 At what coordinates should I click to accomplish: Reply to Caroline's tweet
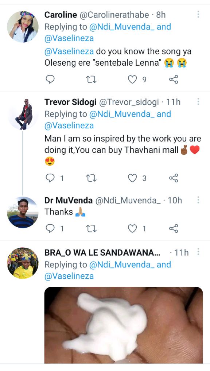click(50, 80)
